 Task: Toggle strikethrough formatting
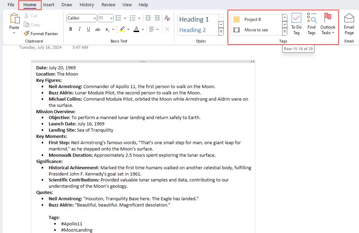tap(98, 29)
